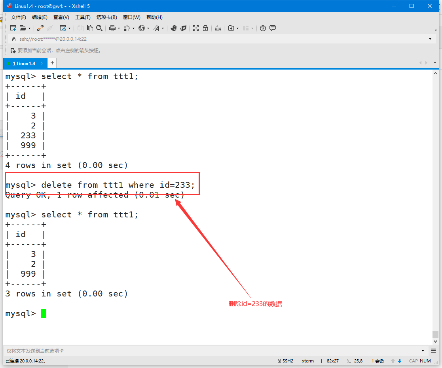Expand the properties dropdown arrow
The width and height of the screenshot is (442, 368).
69,28
